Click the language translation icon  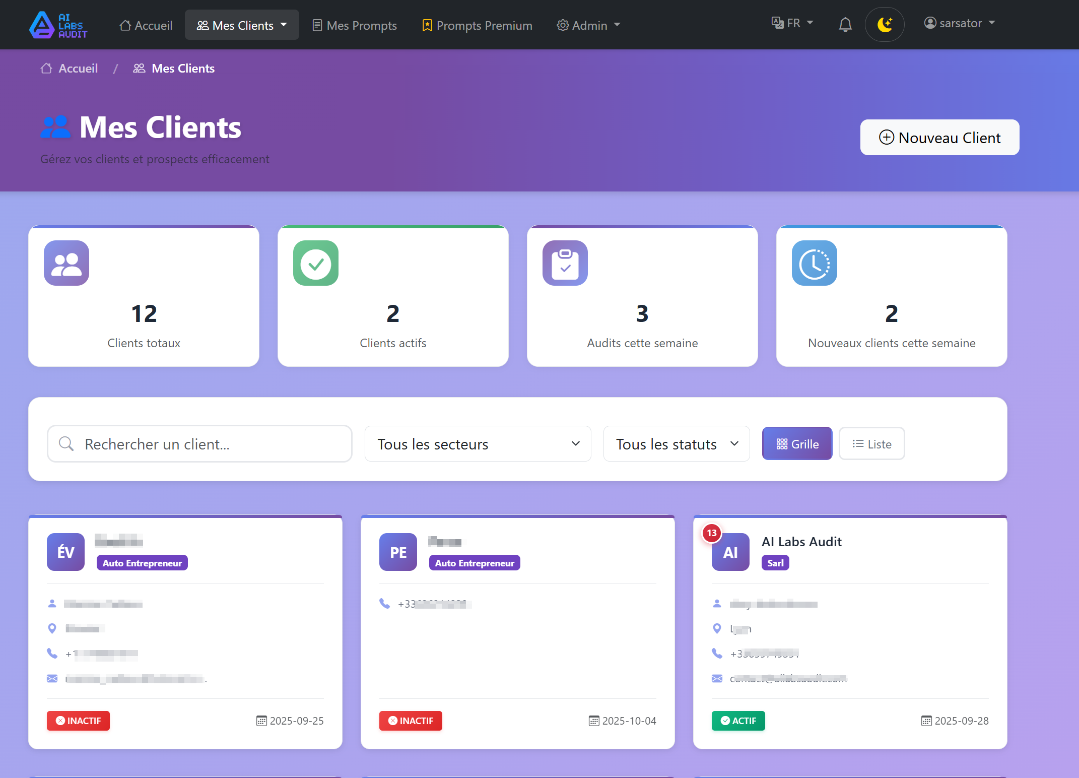[776, 22]
